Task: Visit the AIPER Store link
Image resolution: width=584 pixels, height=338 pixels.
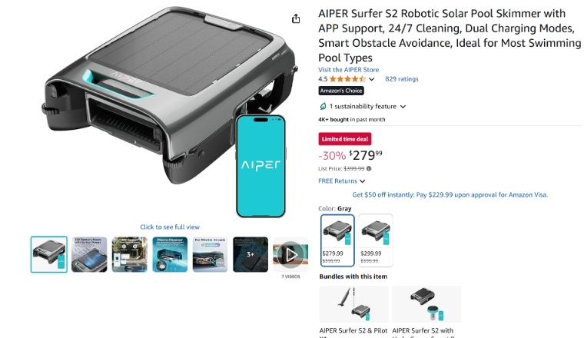Action: tap(349, 70)
